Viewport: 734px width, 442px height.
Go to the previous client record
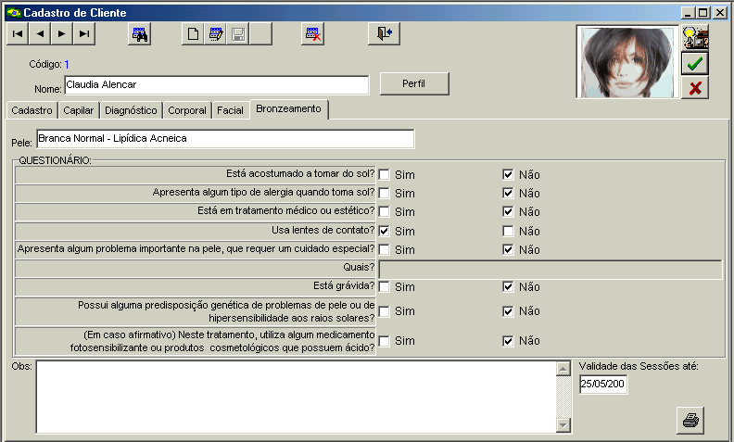pyautogui.click(x=40, y=34)
